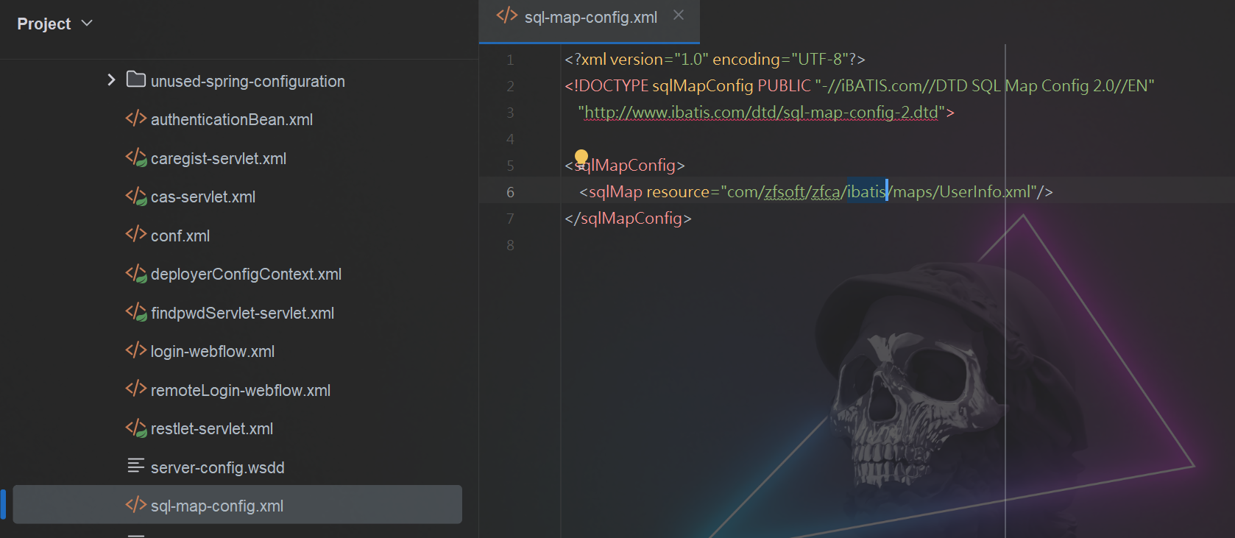Screen dimensions: 1235x538
Task: Open the Project view dropdown
Action: click(87, 24)
